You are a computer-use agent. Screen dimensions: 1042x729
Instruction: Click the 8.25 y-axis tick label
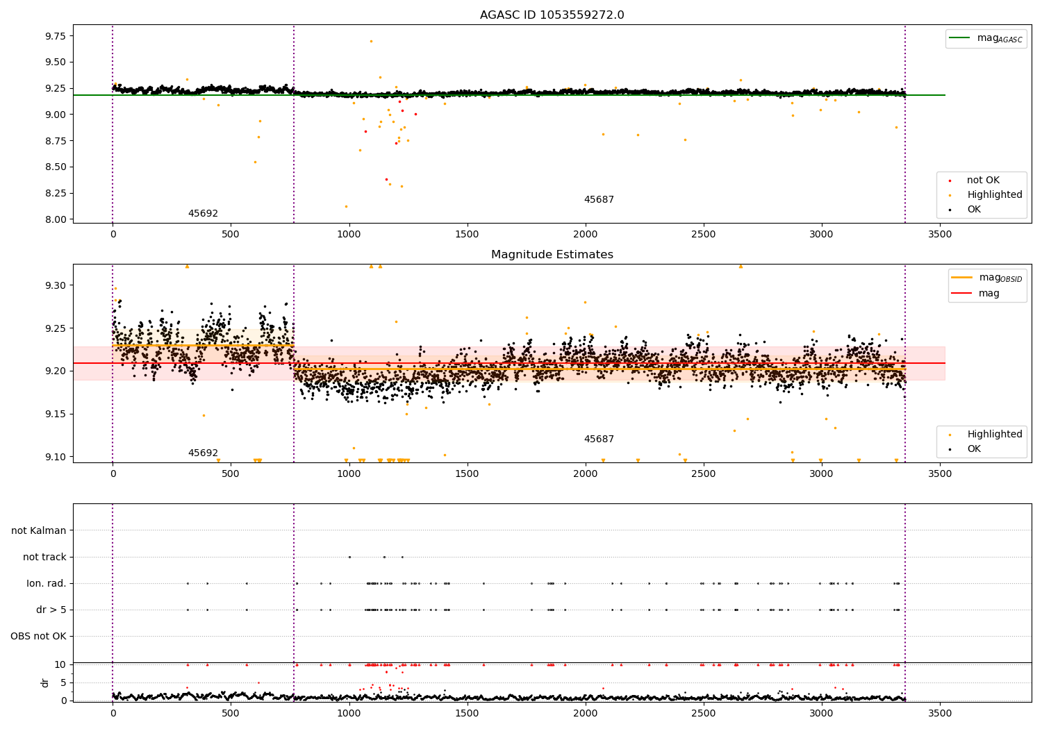[55, 194]
